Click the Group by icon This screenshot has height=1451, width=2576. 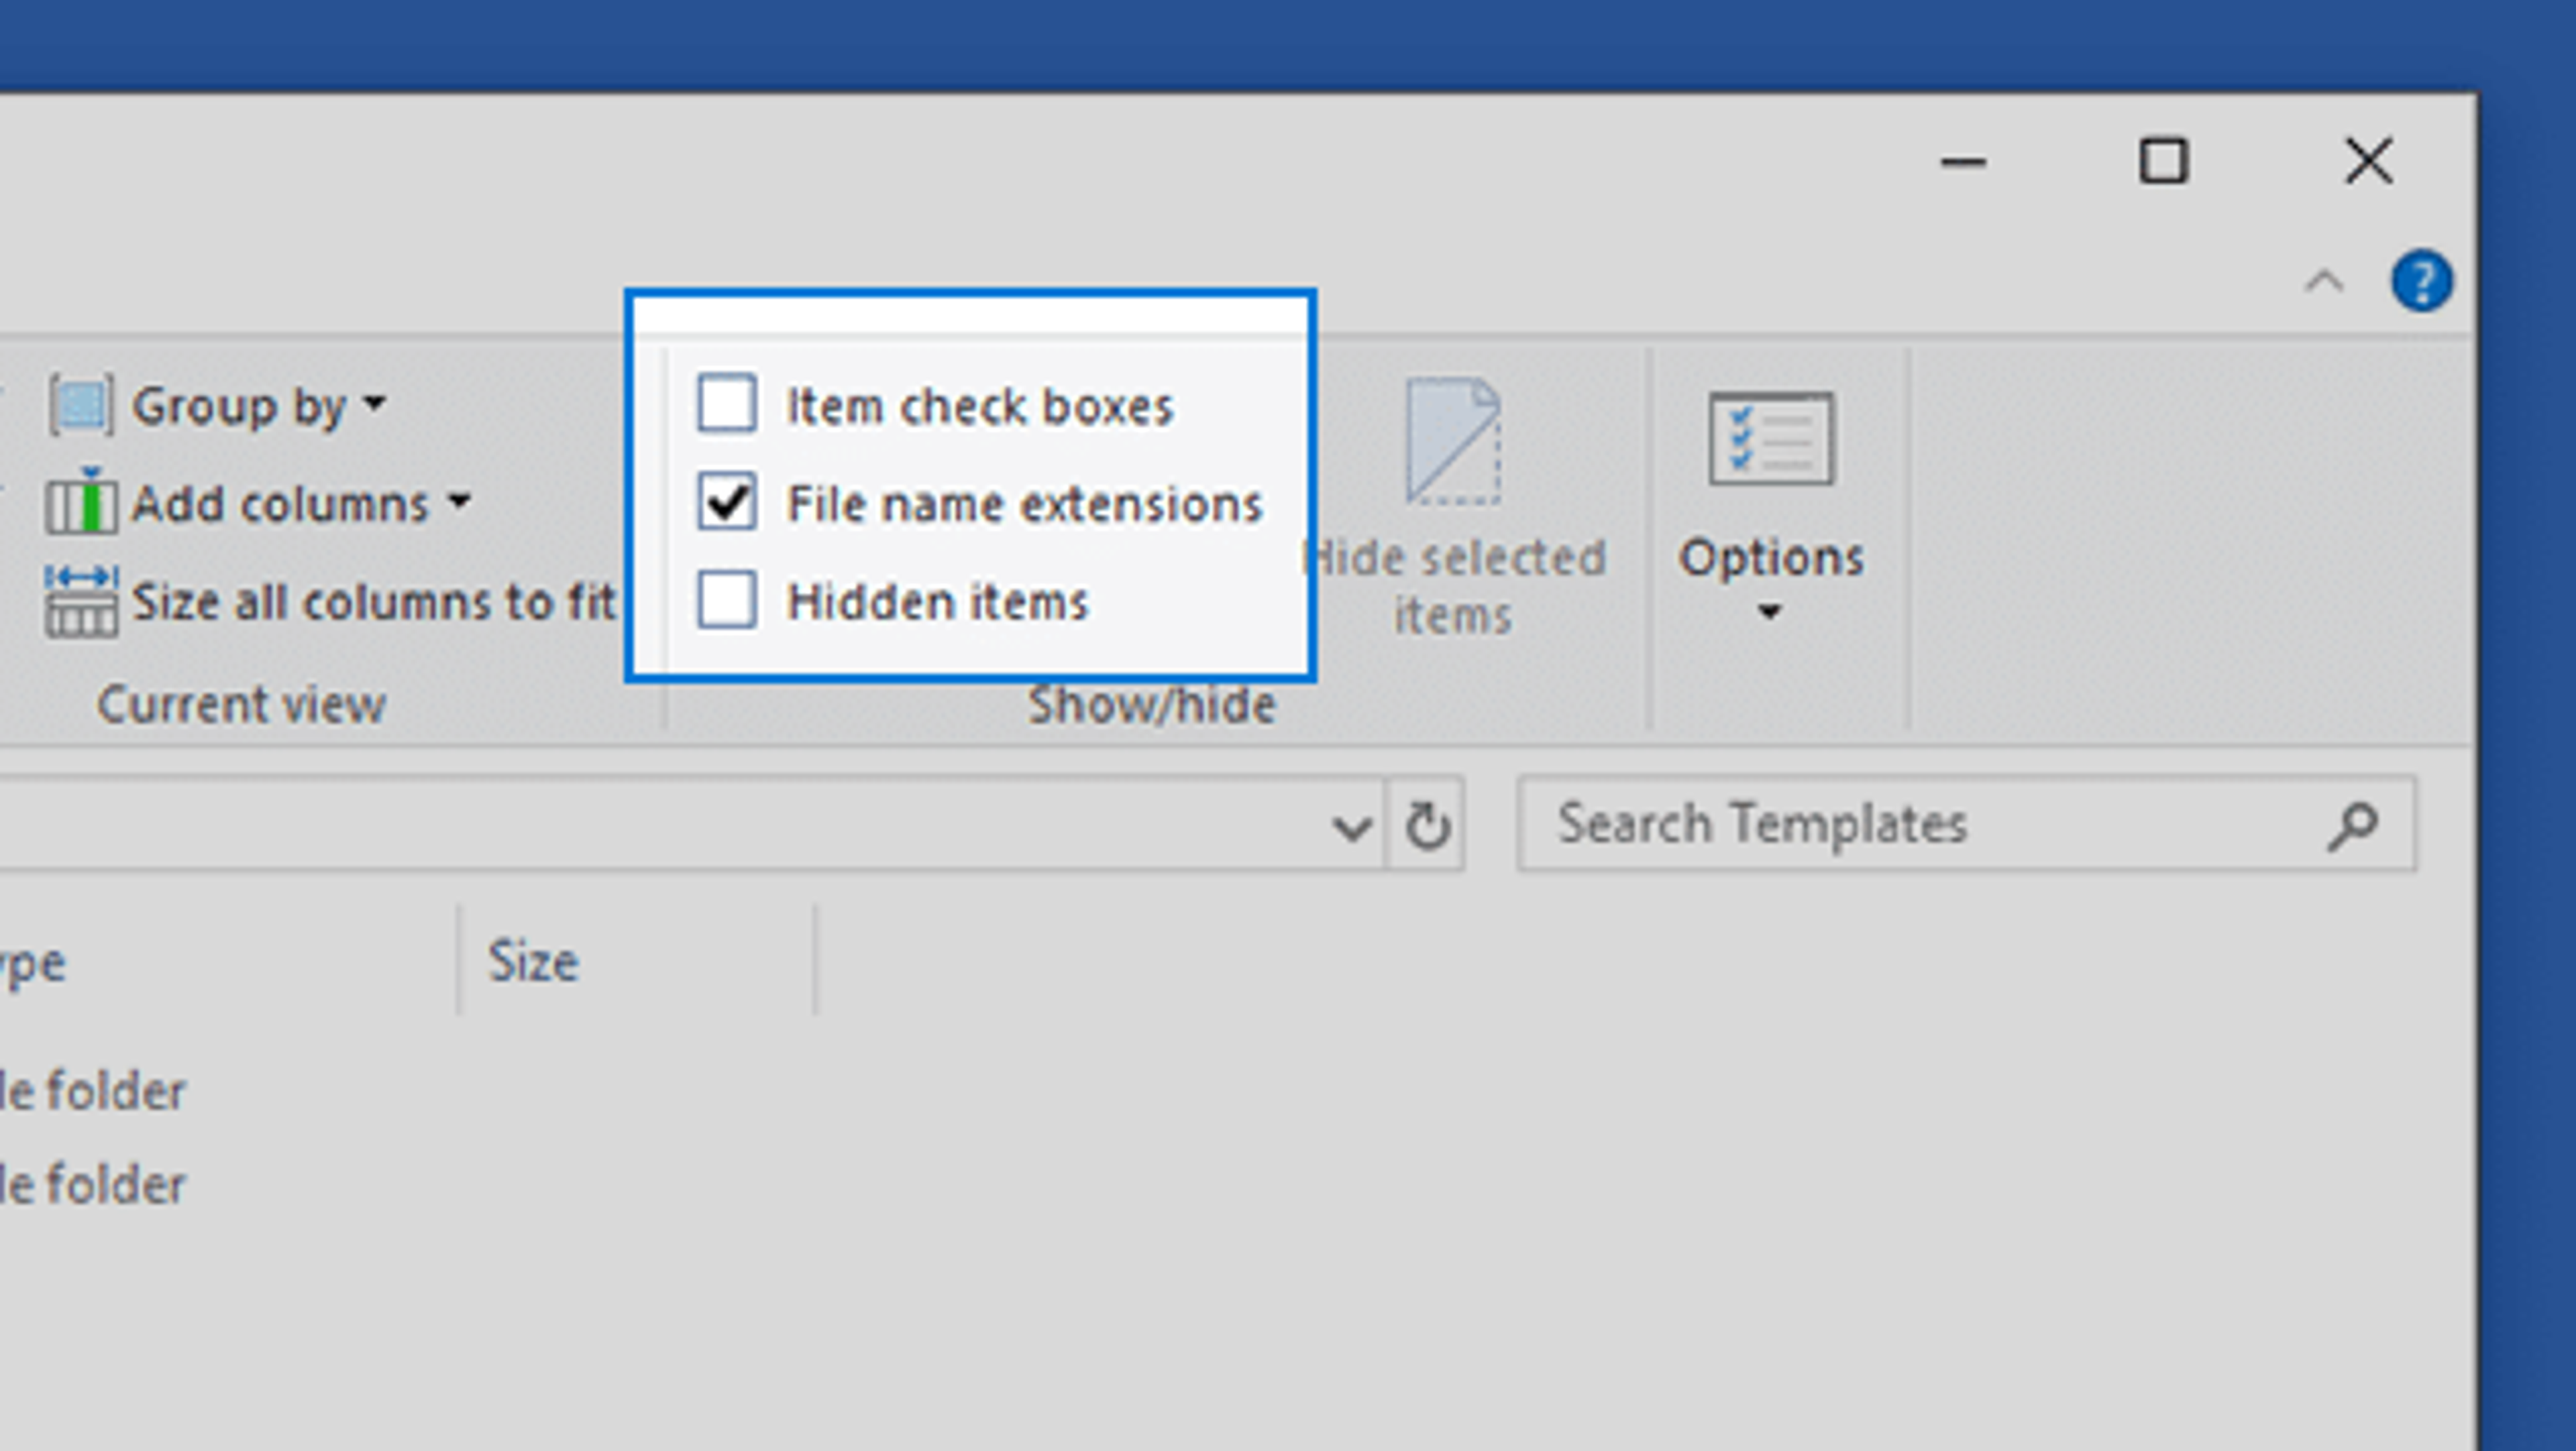pyautogui.click(x=81, y=405)
